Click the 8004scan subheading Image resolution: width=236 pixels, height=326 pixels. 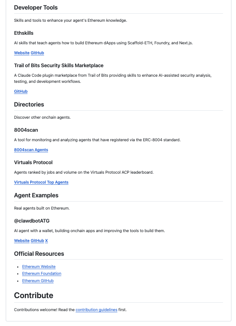tap(26, 130)
